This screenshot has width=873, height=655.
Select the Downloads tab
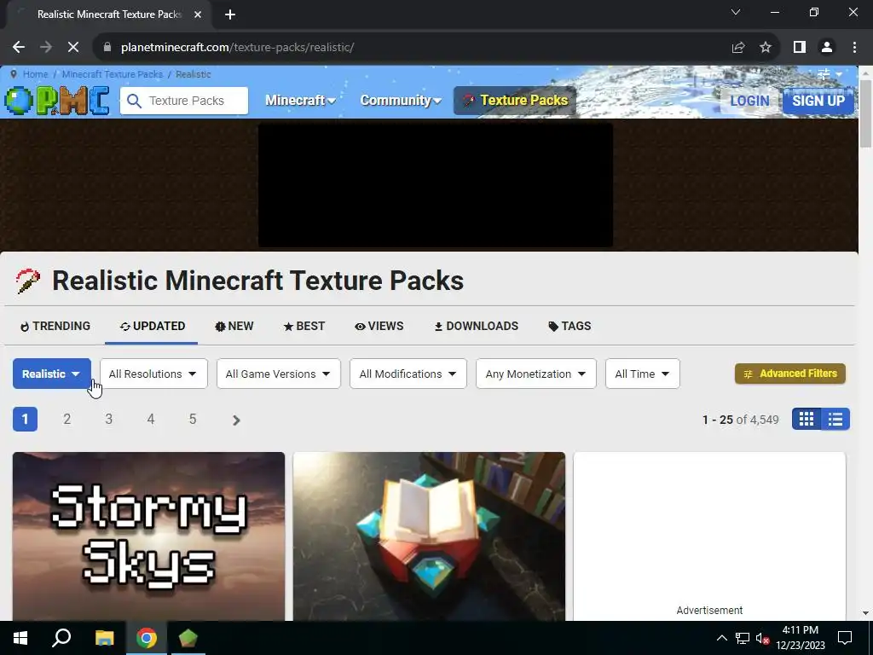click(476, 327)
